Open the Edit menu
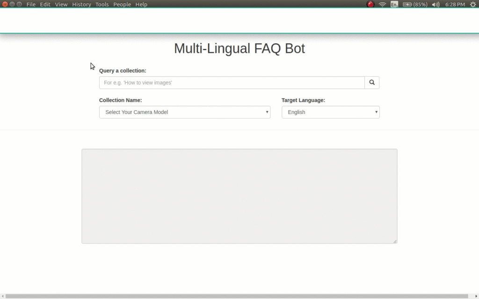This screenshot has width=479, height=299. (x=45, y=5)
